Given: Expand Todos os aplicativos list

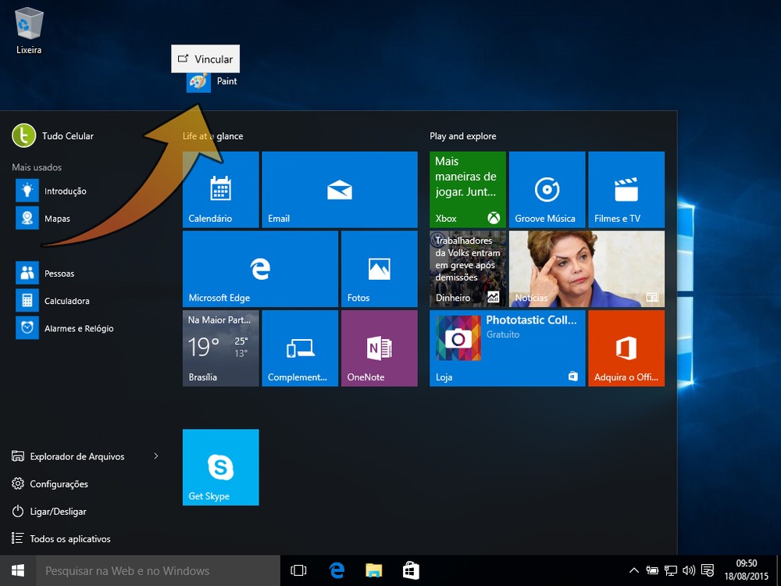Looking at the screenshot, I should coord(70,539).
